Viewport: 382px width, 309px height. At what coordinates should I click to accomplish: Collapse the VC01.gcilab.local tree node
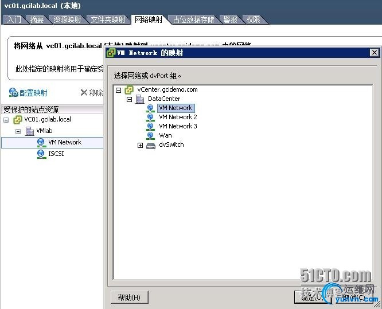point(6,120)
